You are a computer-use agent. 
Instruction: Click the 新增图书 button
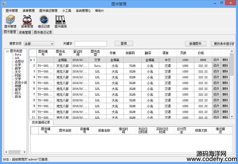(196, 44)
